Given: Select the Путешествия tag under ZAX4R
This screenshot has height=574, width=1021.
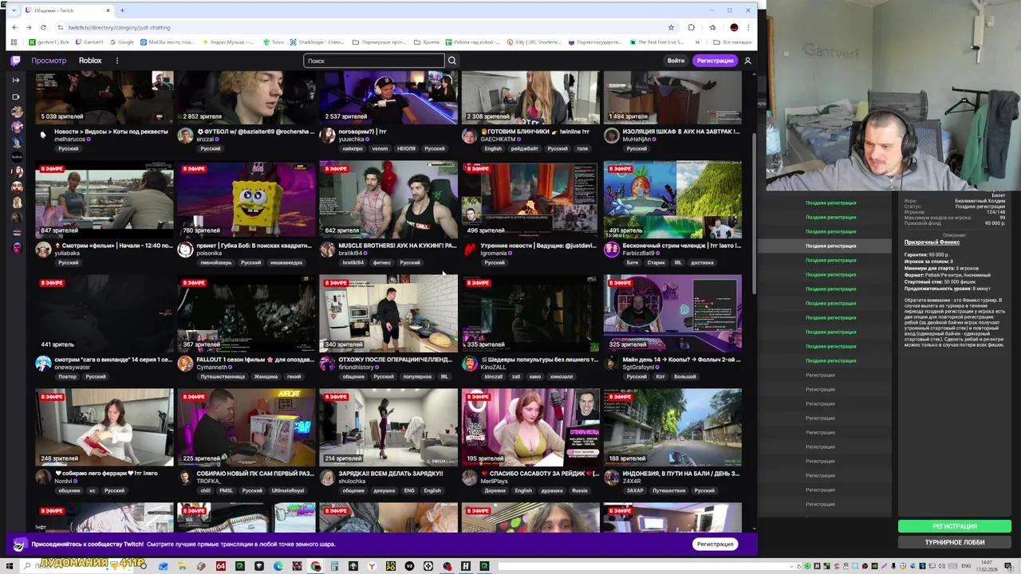Looking at the screenshot, I should click(668, 490).
